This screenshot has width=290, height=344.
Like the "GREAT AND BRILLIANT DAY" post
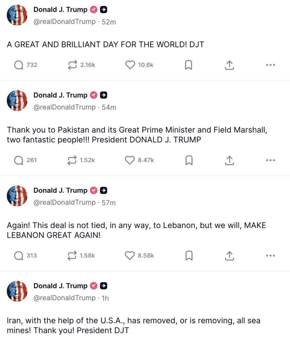(130, 65)
